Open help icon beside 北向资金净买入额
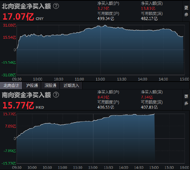 pos(56,6)
